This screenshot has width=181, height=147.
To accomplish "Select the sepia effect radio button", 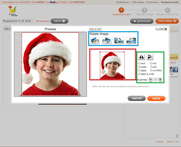I will point(139,70).
